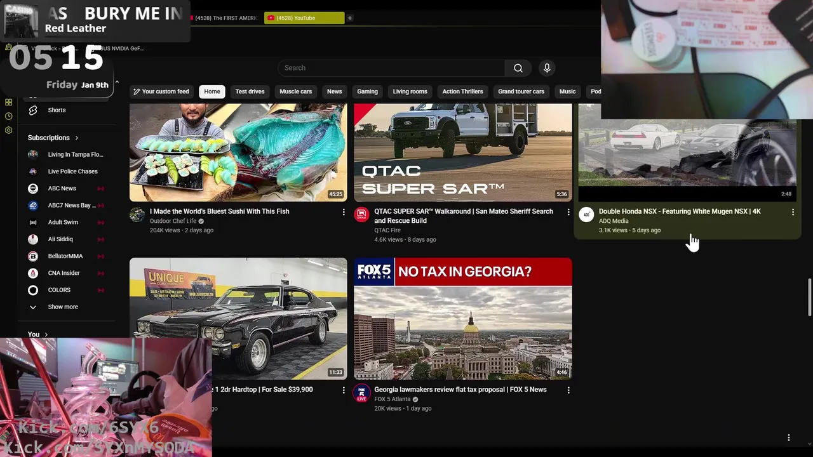Click Ali Siddiq subscription avatar
Viewport: 813px width, 457px height.
pos(33,239)
